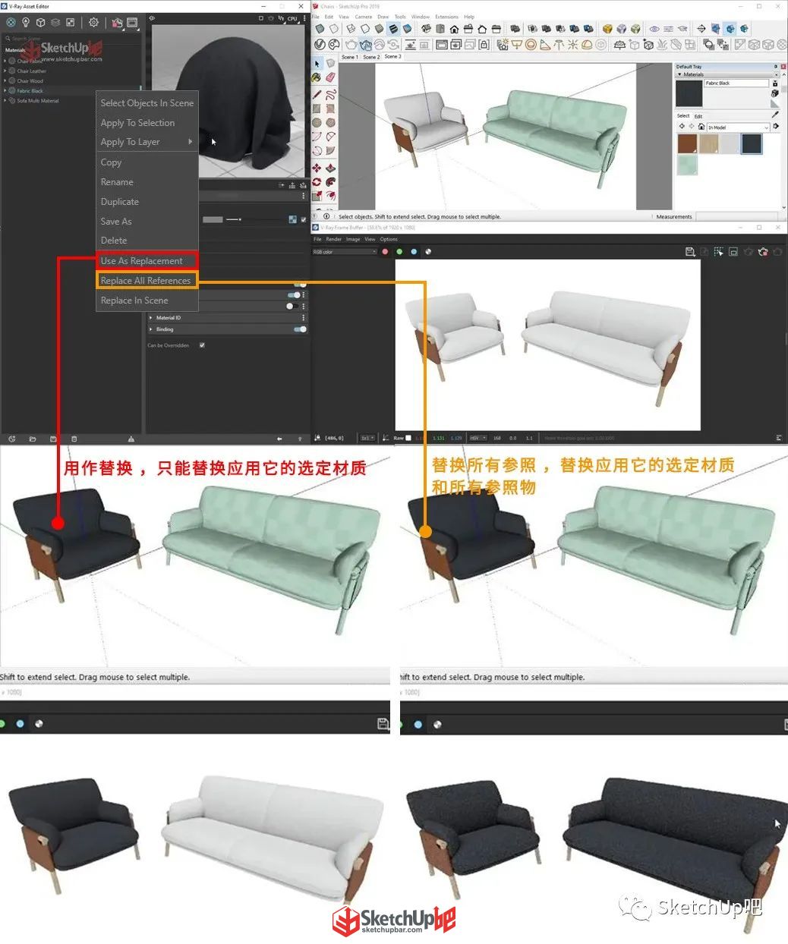
Task: Save image icon in V-Ray Frame Buffer
Action: [690, 251]
